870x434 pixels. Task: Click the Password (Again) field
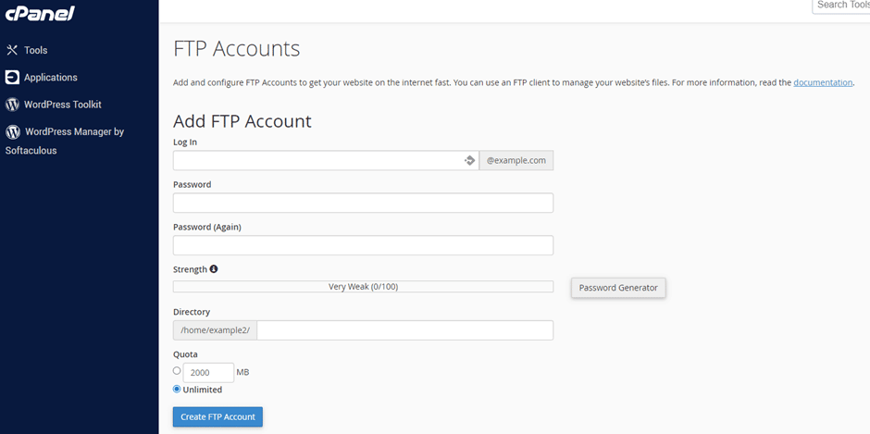point(363,245)
